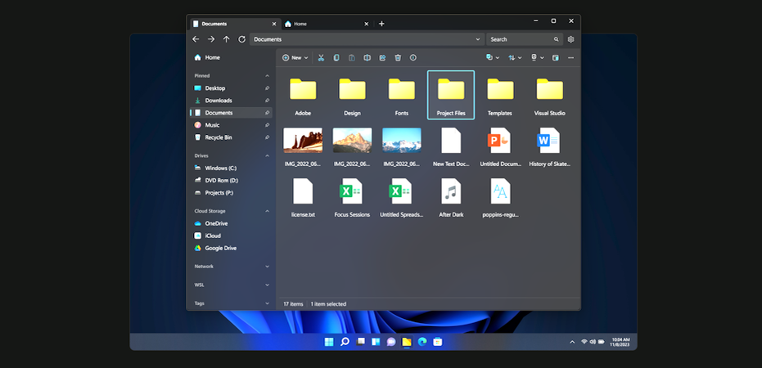Open Desktop in the sidebar
The width and height of the screenshot is (762, 368).
231,88
